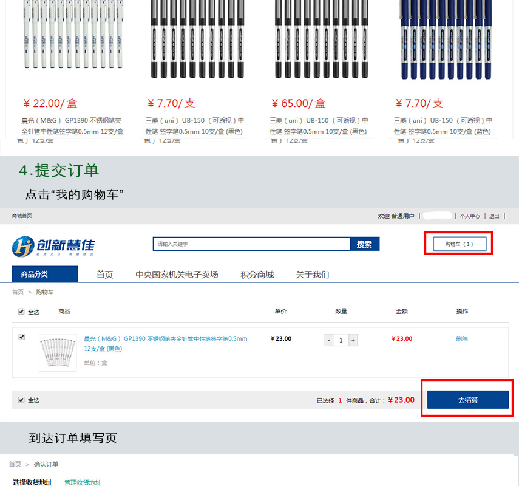Toggle the 全选 checkbox in table header
This screenshot has width=519, height=486.
click(21, 312)
